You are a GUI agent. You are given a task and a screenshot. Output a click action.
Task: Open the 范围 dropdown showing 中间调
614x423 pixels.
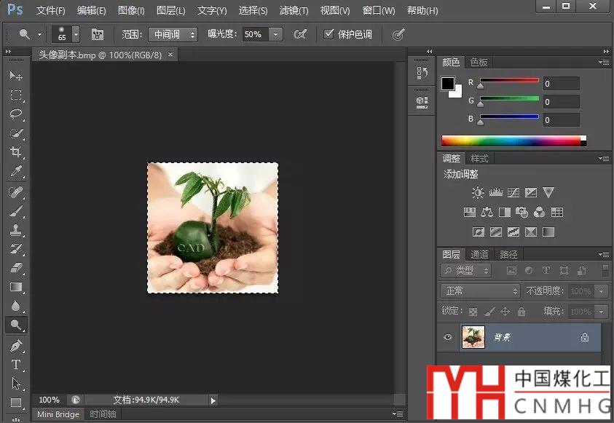pos(173,34)
